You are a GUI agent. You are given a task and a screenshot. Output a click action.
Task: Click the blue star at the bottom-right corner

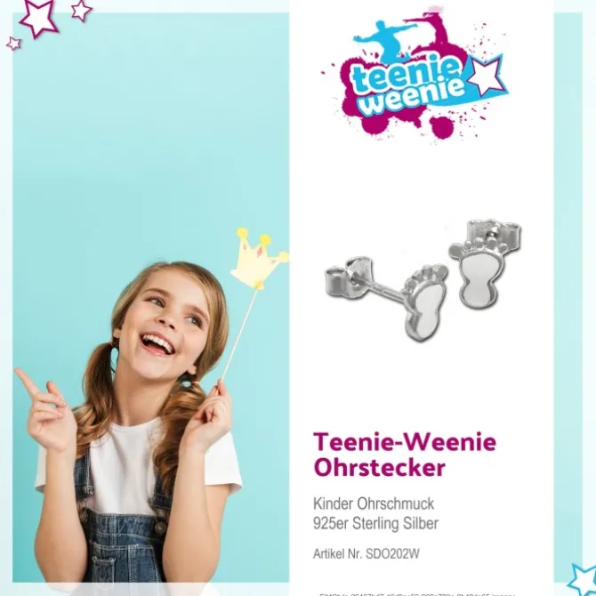582,580
